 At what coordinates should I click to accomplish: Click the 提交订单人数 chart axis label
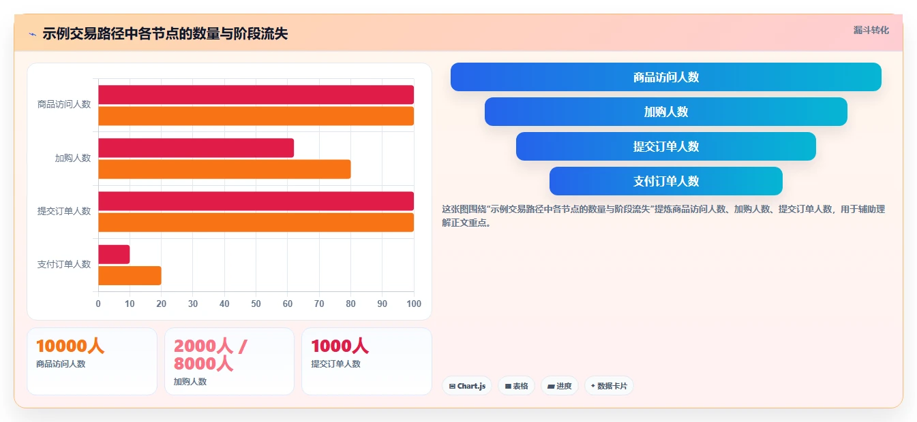click(x=64, y=211)
